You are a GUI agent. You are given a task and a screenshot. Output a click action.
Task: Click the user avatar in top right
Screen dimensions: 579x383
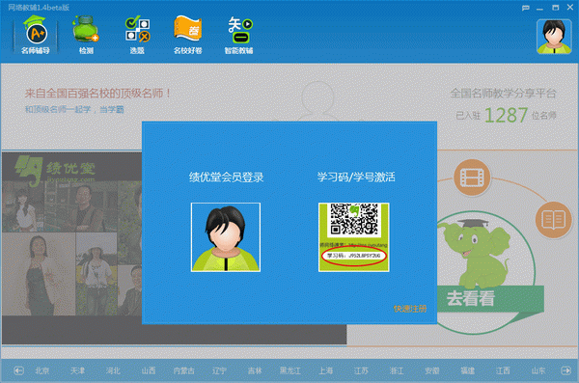coord(554,37)
